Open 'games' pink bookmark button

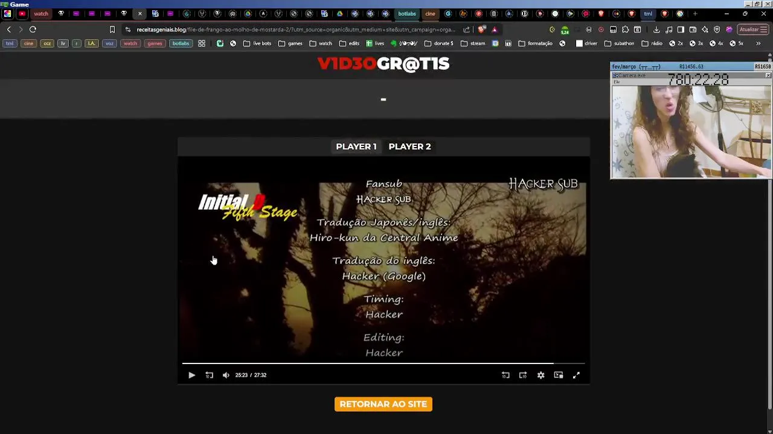155,43
